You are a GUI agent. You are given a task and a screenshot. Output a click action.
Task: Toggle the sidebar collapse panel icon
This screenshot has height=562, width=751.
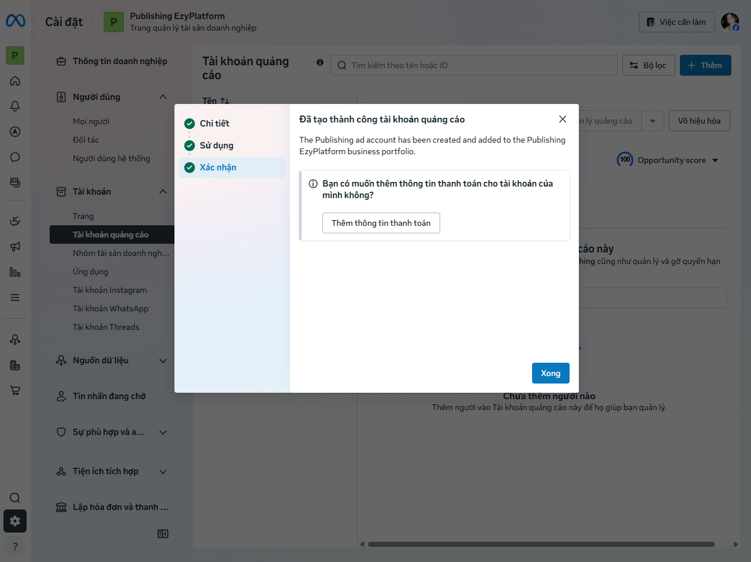pyautogui.click(x=163, y=534)
